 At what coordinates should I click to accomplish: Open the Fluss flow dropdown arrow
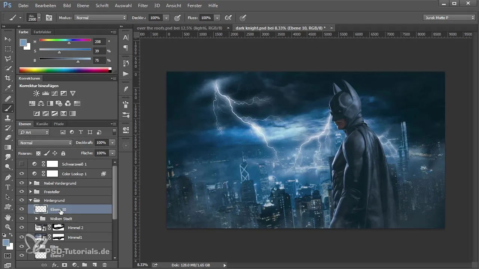tap(217, 18)
